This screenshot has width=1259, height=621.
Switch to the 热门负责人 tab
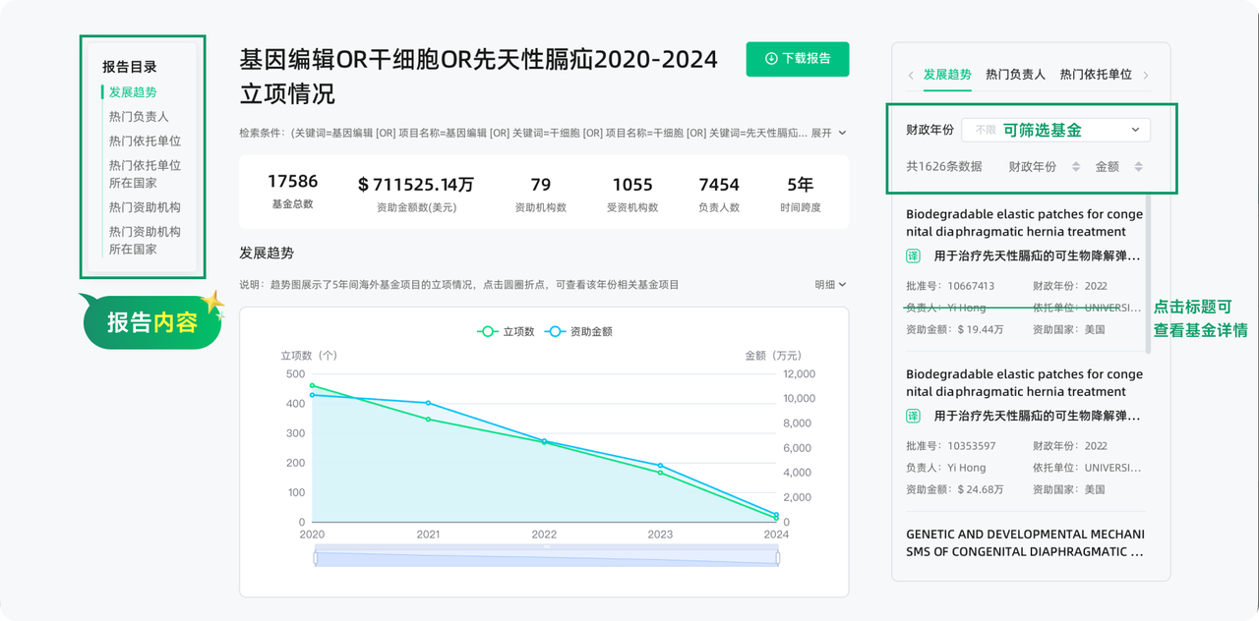(1015, 75)
